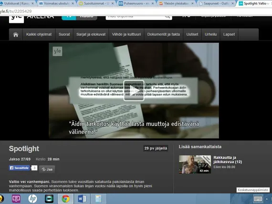Open Word from the taskbar
This screenshot has width=272, height=204.
coord(82,199)
